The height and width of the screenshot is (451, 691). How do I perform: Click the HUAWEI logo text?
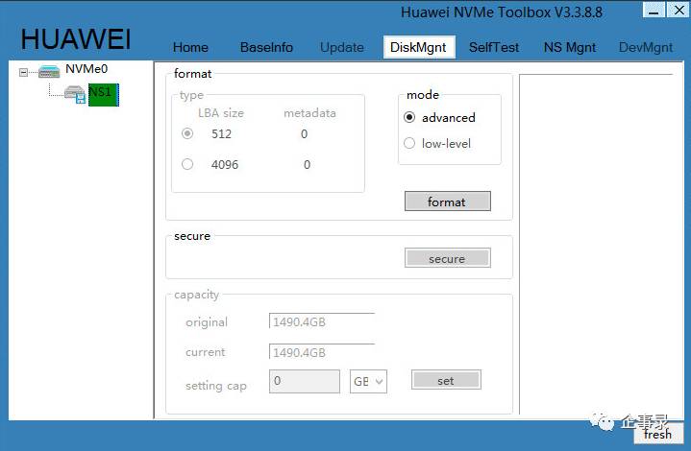[x=76, y=39]
